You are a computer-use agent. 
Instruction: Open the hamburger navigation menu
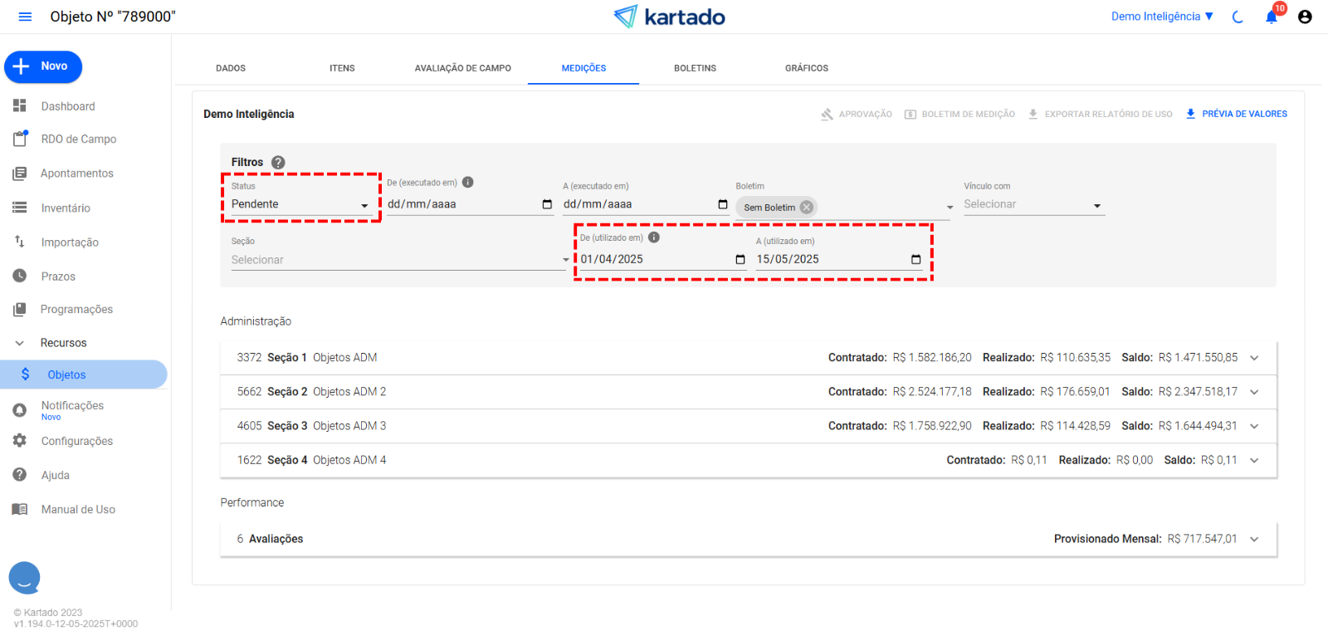click(x=25, y=17)
